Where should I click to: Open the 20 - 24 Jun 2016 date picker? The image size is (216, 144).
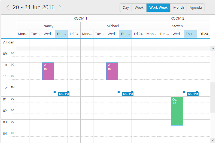pos(34,7)
